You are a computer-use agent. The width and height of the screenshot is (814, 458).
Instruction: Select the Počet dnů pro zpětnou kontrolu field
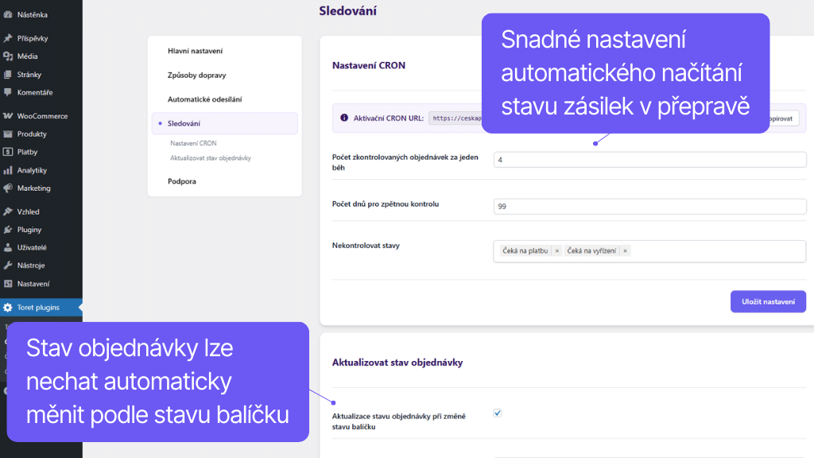(x=649, y=205)
